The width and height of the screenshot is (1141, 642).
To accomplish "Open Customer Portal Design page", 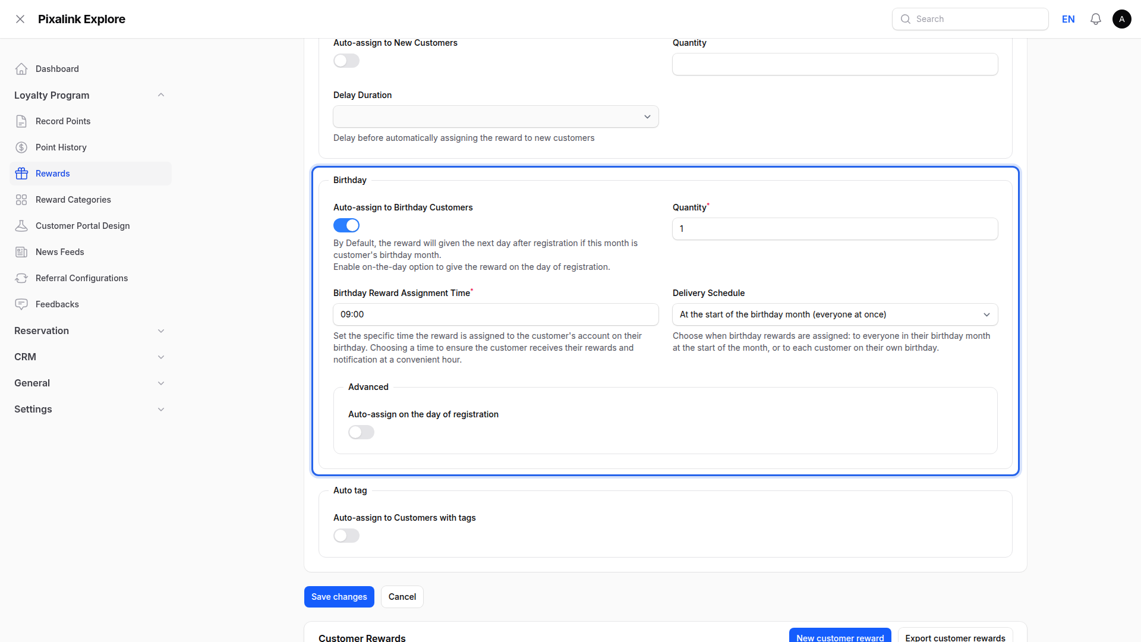I will [90, 226].
